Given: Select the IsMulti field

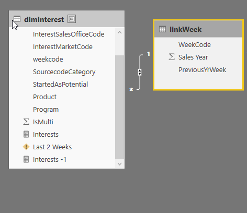Looking at the screenshot, I should [43, 122].
